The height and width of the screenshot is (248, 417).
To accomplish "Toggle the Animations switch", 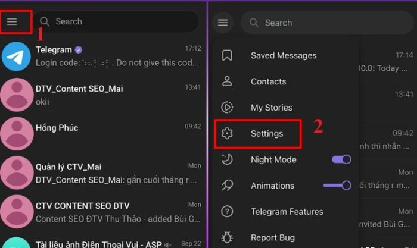I will [x=337, y=186].
